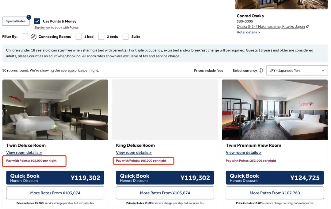This screenshot has width=331, height=209.
Task: Show More Rates for King Deluxe Room
Action: point(165,193)
